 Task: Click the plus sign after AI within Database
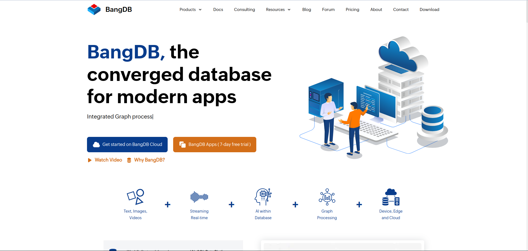click(295, 205)
